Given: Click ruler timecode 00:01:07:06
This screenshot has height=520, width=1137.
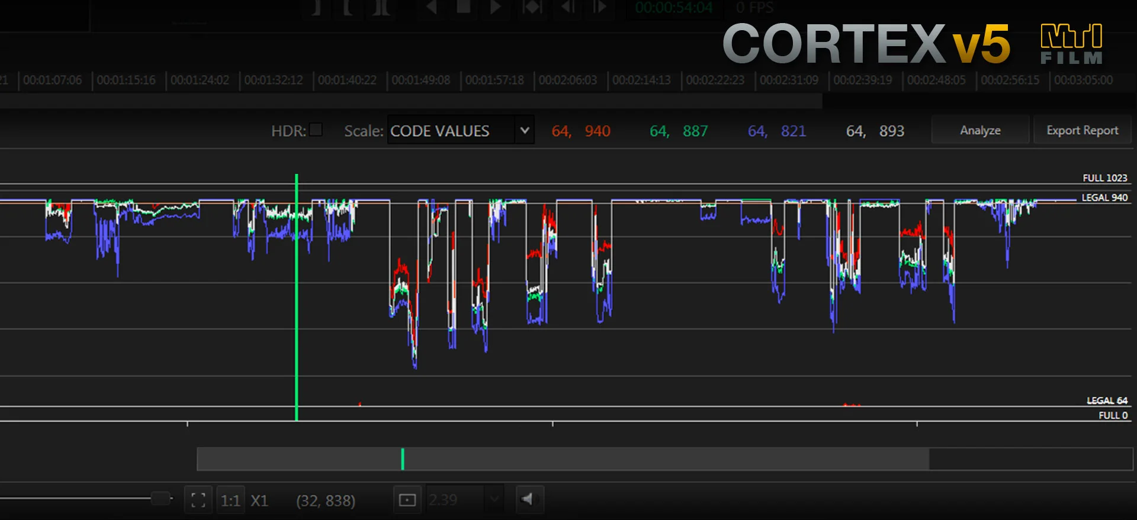Looking at the screenshot, I should 53,80.
